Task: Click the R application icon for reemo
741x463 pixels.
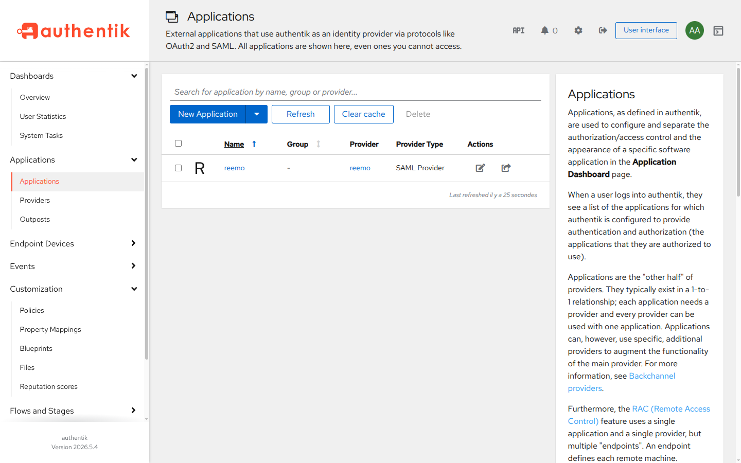Action: tap(200, 168)
